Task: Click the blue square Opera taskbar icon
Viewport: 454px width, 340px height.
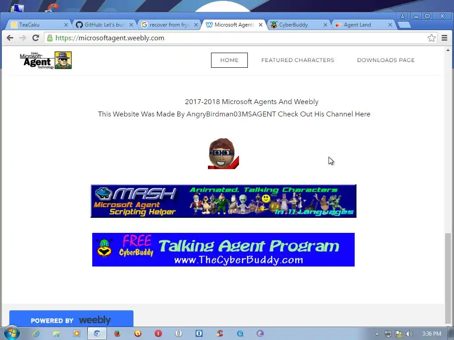Action: click(x=199, y=333)
